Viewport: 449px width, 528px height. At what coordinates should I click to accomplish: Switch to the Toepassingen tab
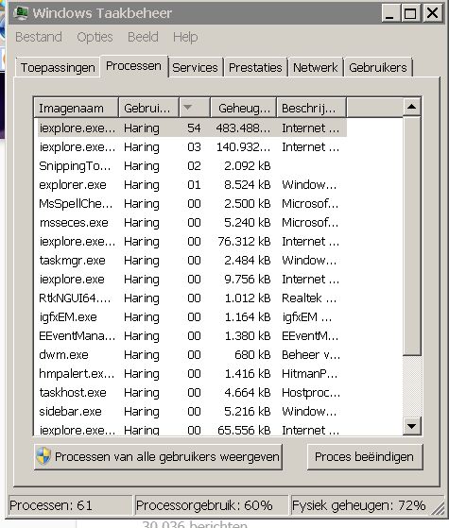[x=58, y=67]
